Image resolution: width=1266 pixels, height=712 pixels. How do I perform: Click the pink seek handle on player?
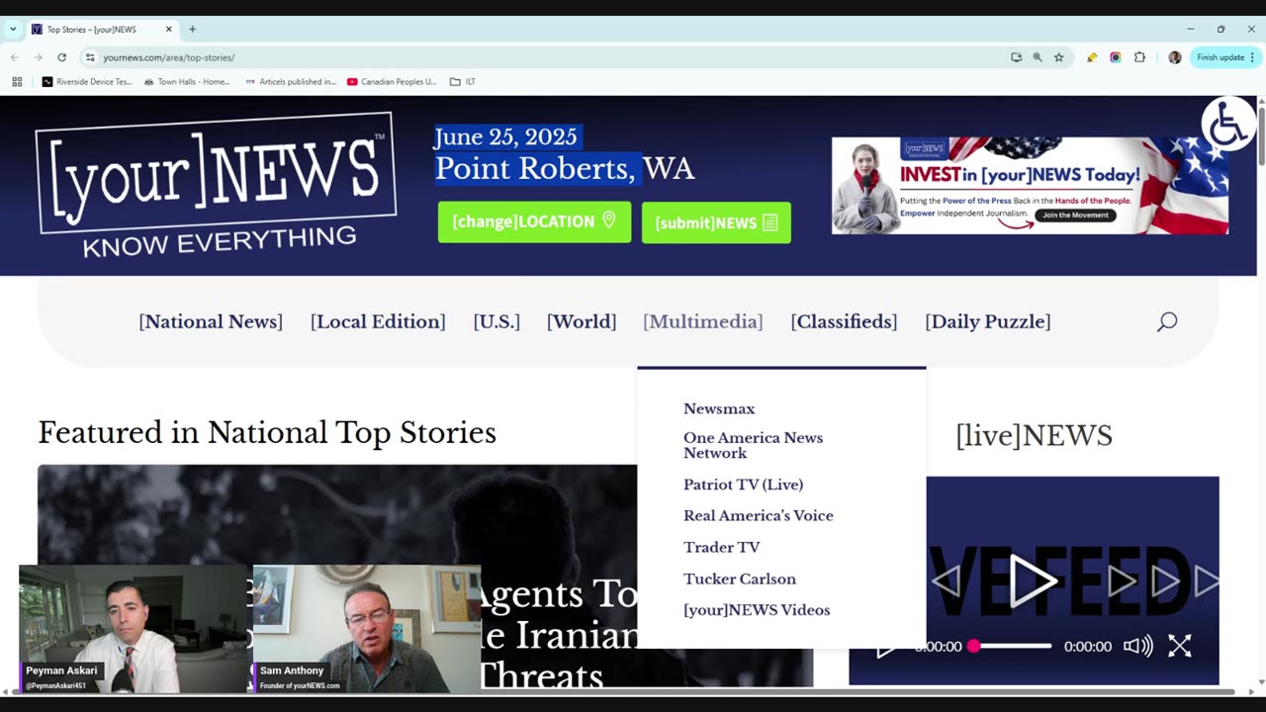974,646
